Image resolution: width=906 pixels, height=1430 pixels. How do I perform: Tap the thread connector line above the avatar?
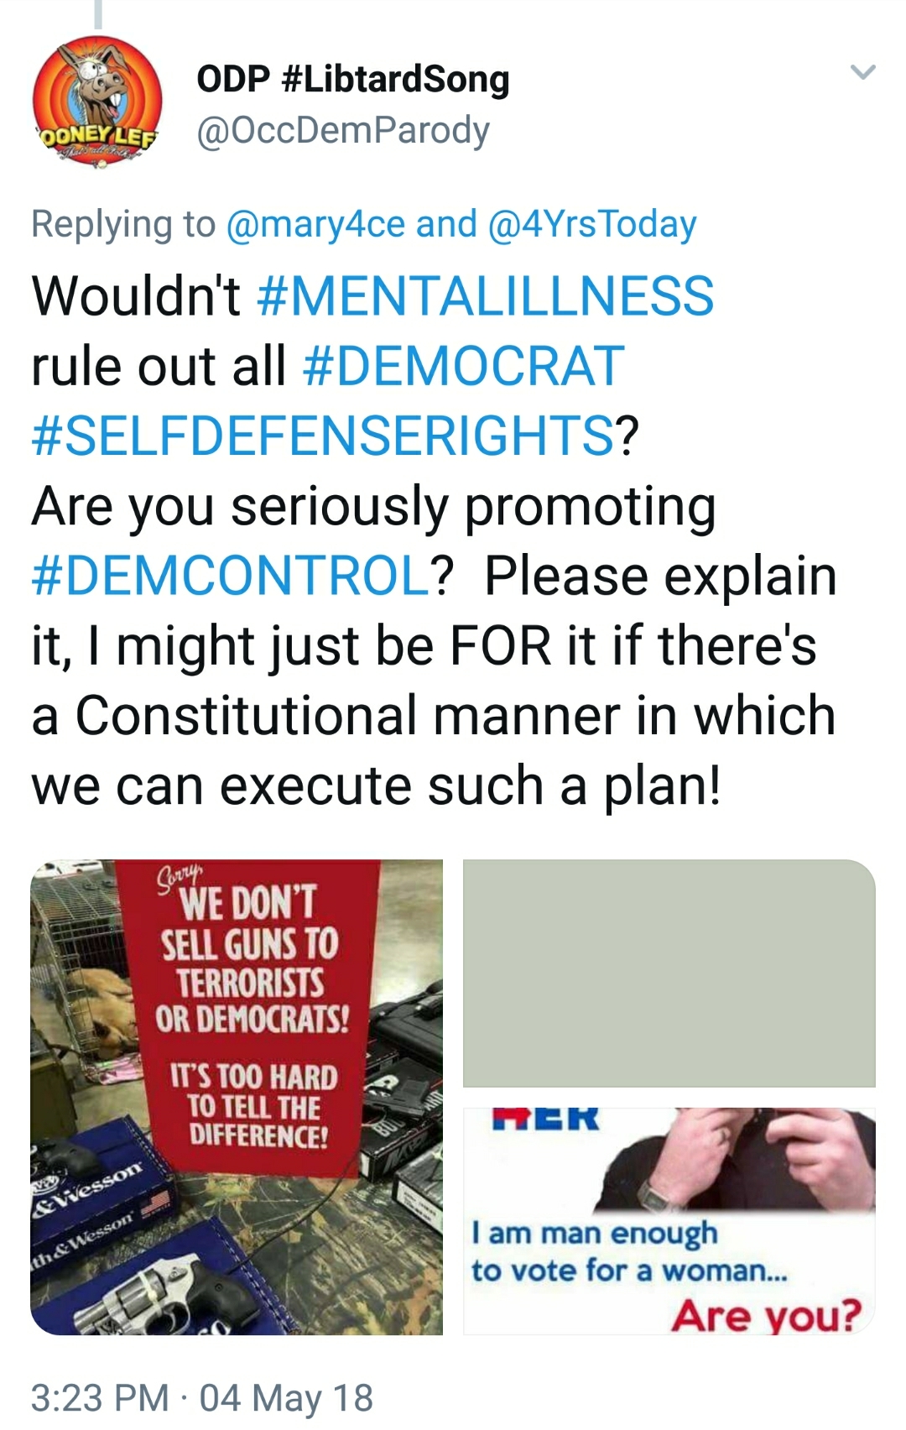click(x=97, y=13)
